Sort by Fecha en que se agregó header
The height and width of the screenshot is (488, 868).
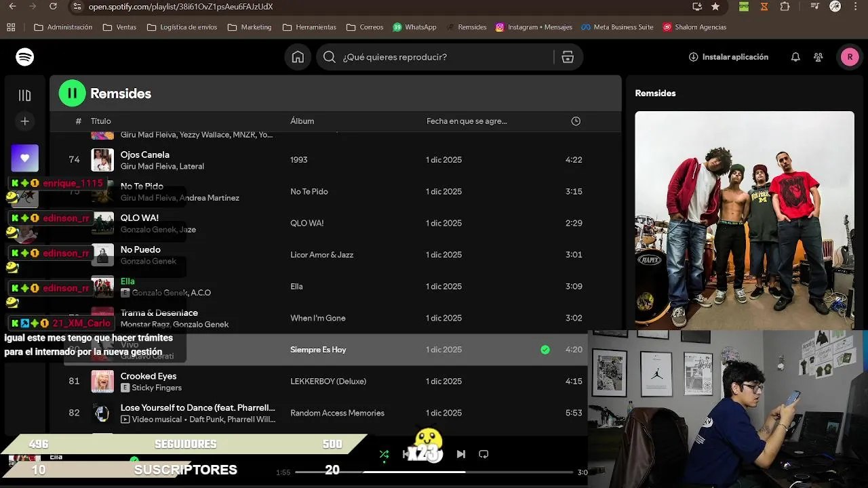(x=467, y=121)
